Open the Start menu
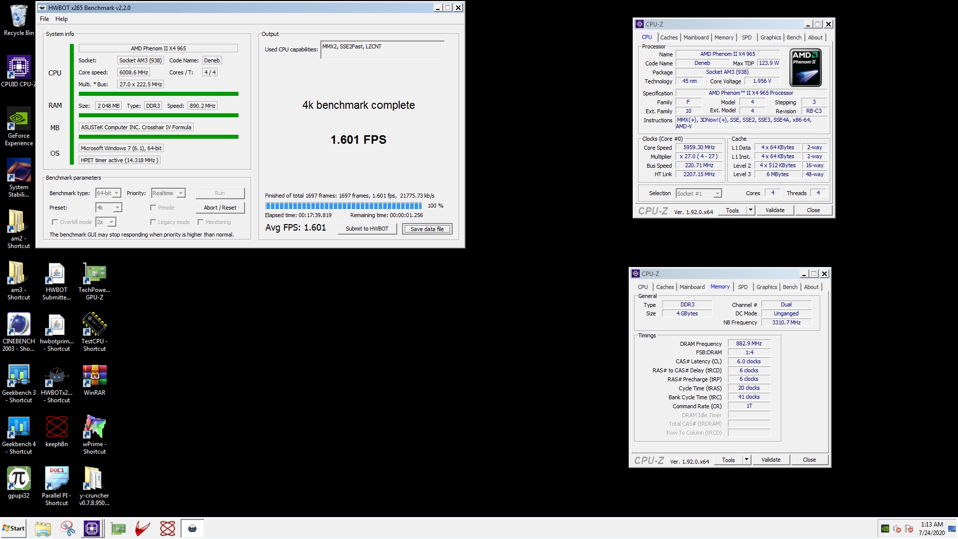Image resolution: width=958 pixels, height=539 pixels. 13,529
